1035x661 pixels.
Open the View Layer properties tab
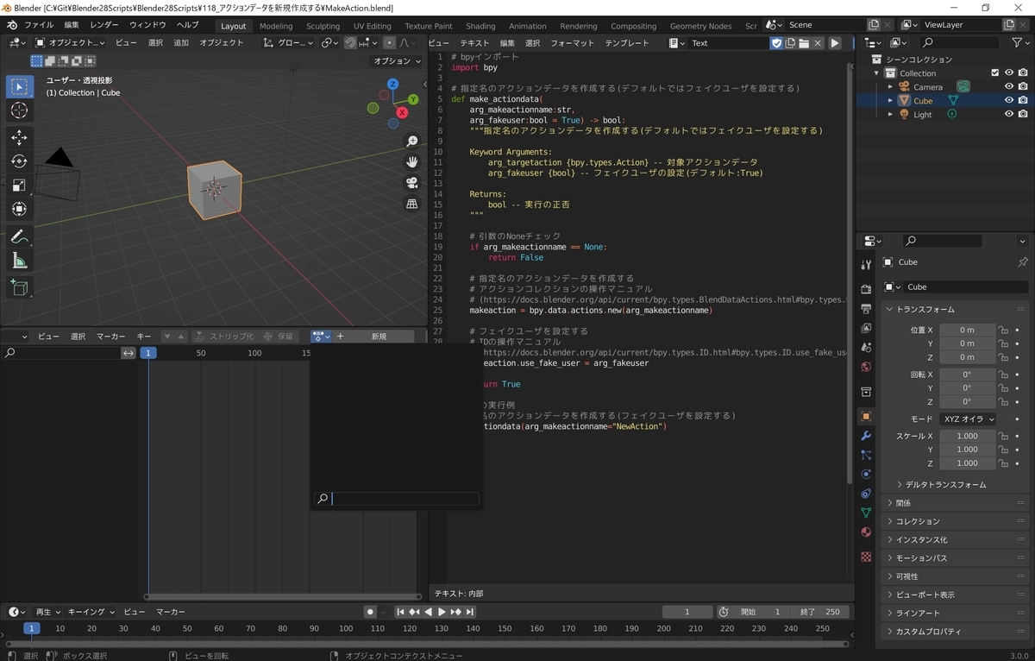866,327
